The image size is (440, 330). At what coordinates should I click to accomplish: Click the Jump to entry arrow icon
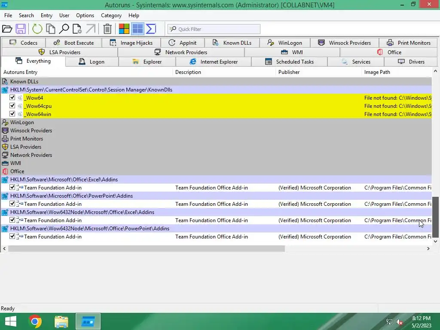pyautogui.click(x=90, y=29)
